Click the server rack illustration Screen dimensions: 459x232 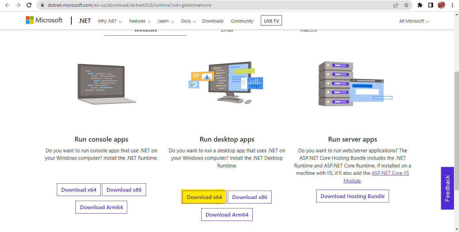[355, 84]
